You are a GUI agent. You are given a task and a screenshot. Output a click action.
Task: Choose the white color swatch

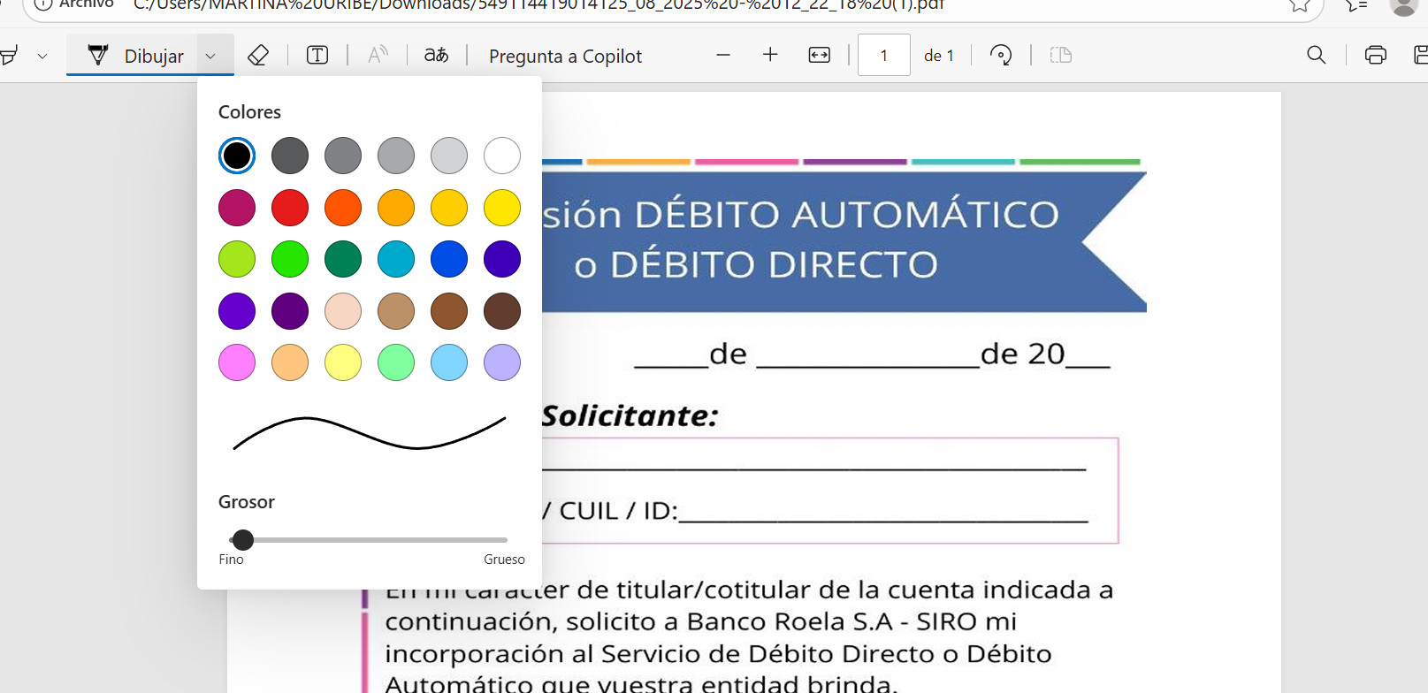click(x=502, y=156)
